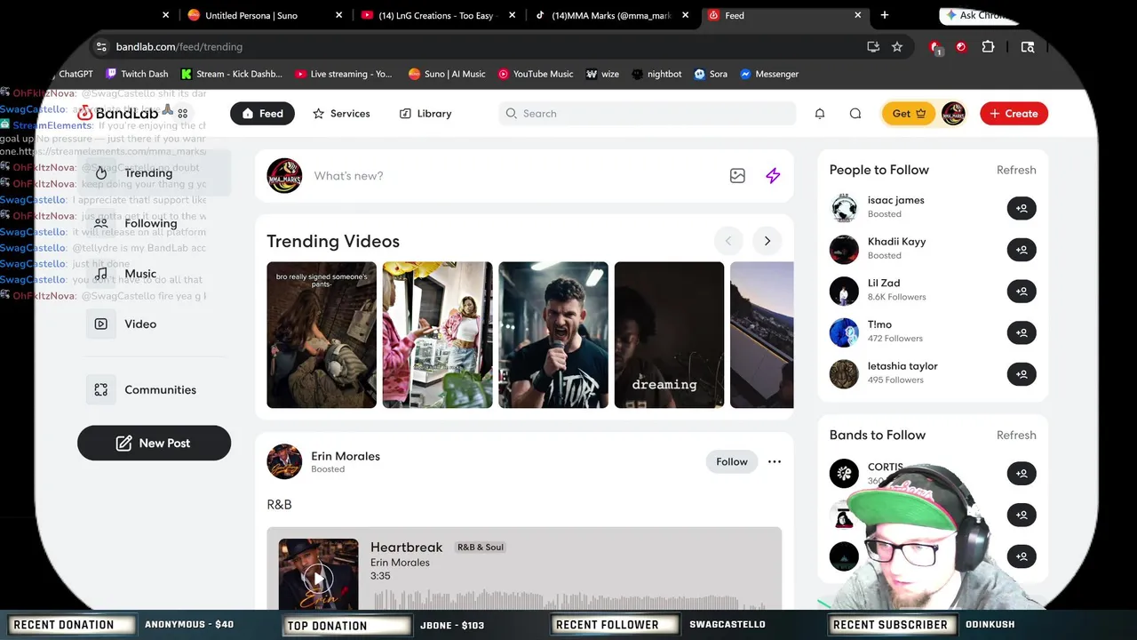Follow isaac james with the add-person icon
Image resolution: width=1137 pixels, height=640 pixels.
pos(1022,208)
